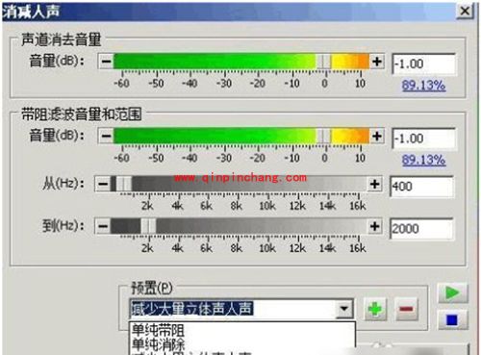481x355 pixels.
Task: Increase the 到(Hz) frequency with plus button
Action: (374, 226)
